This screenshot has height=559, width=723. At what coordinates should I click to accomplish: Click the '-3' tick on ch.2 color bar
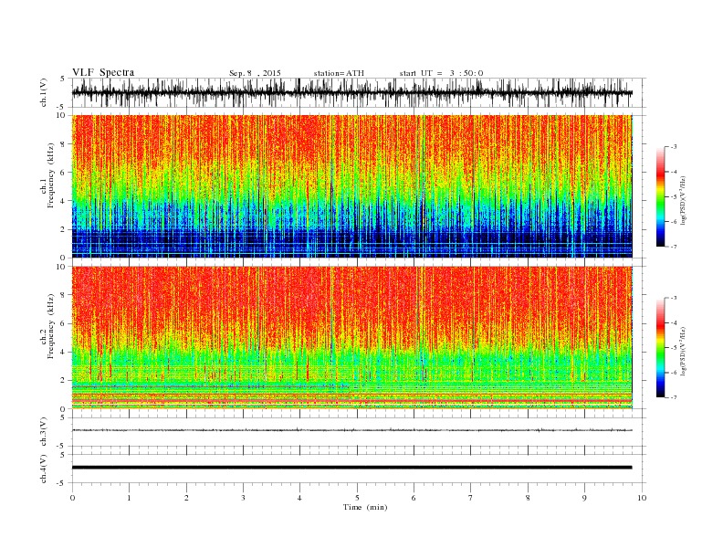pos(673,298)
